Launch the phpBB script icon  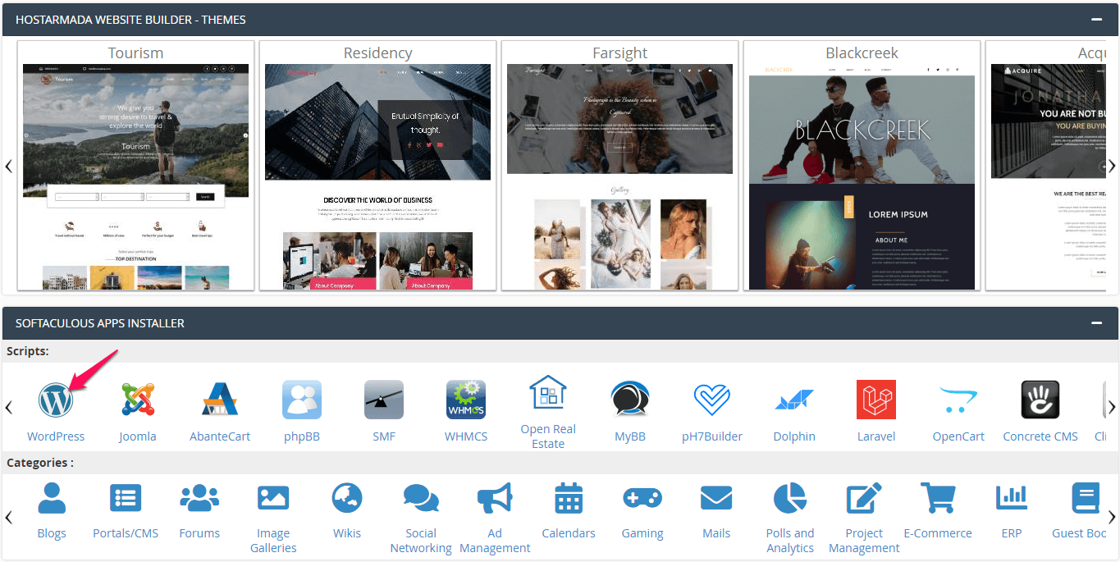click(x=302, y=400)
